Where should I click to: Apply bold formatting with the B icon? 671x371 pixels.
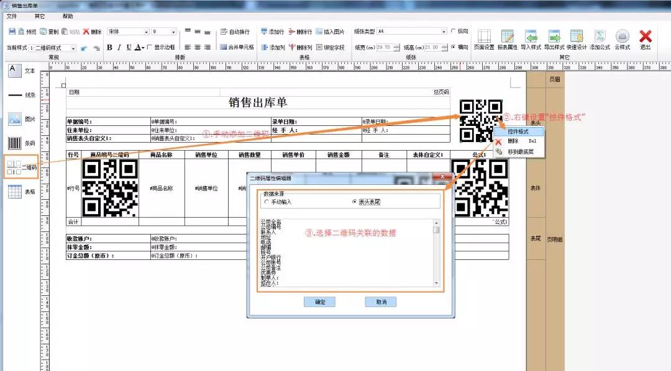point(109,47)
